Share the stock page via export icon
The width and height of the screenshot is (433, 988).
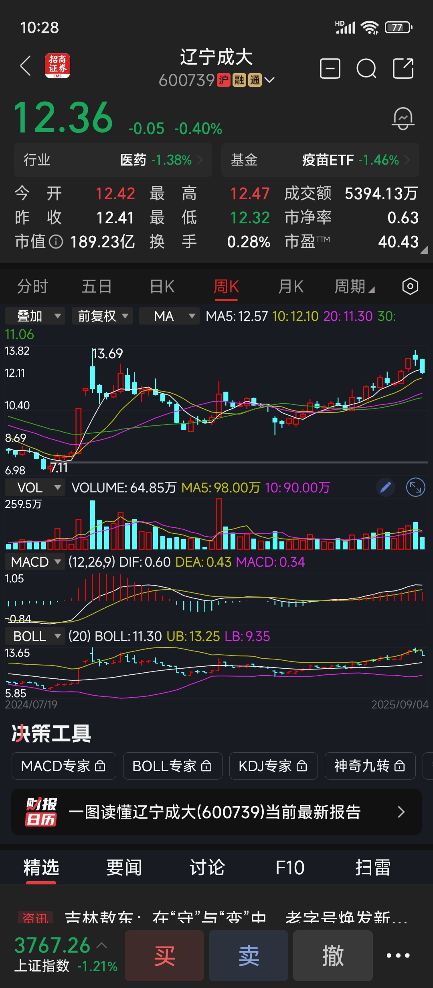coord(403,68)
